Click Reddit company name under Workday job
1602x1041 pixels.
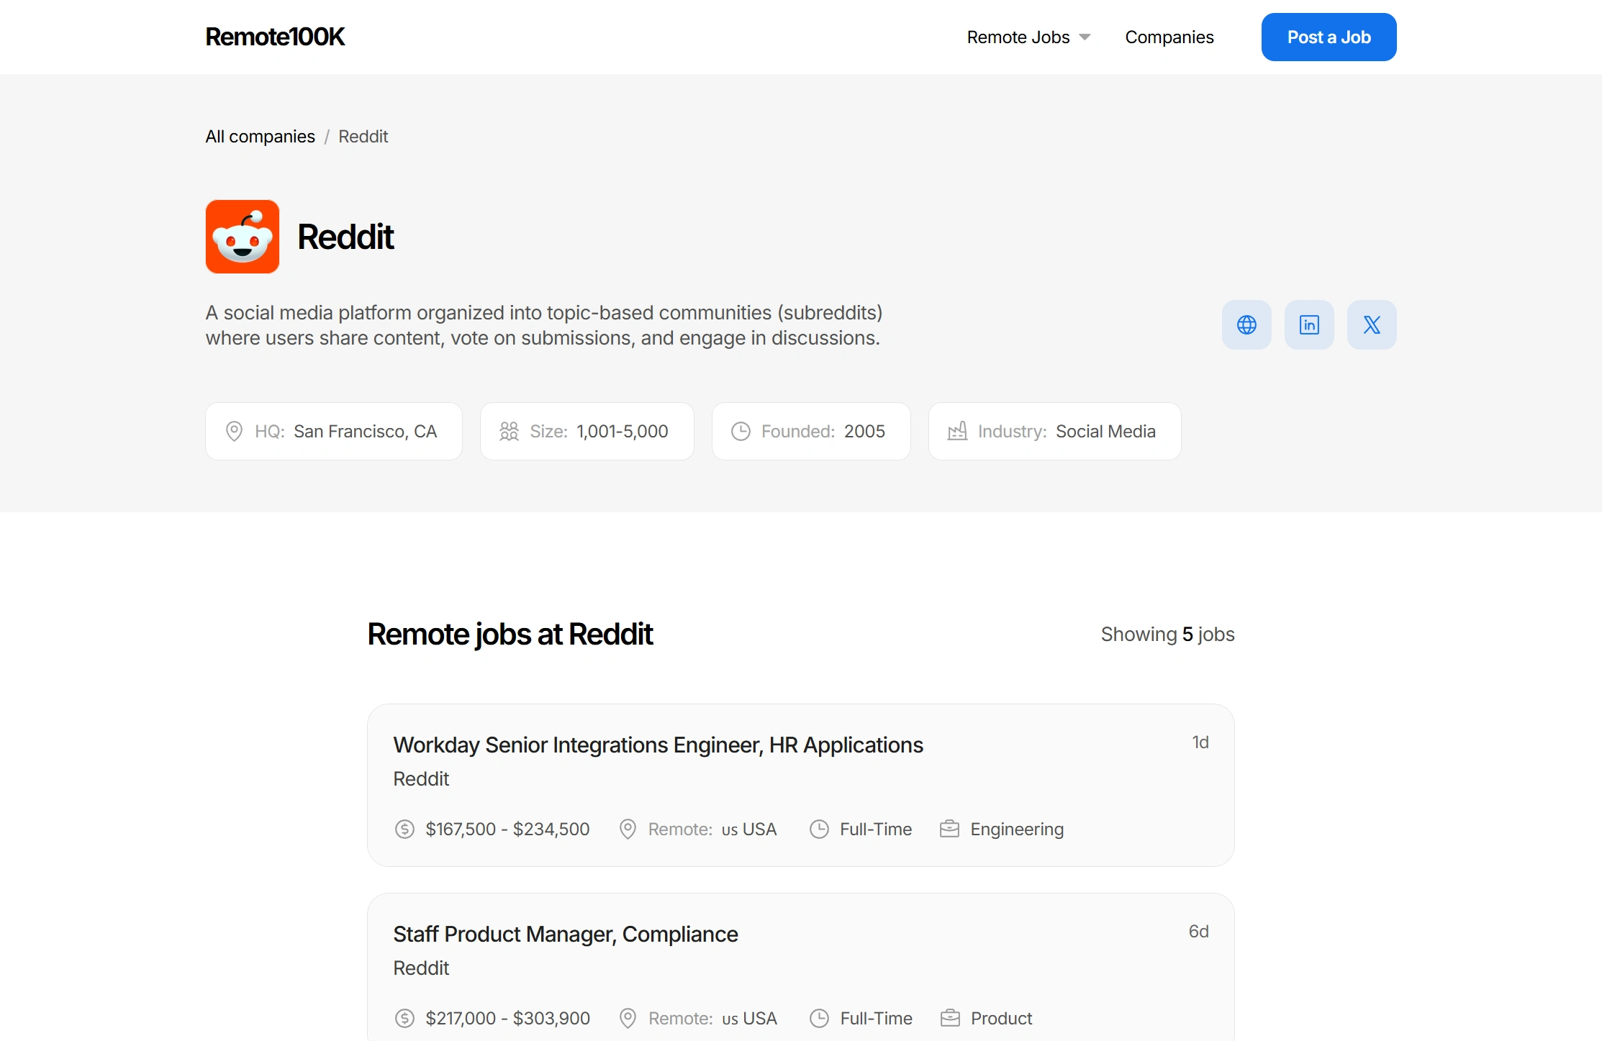(x=421, y=779)
